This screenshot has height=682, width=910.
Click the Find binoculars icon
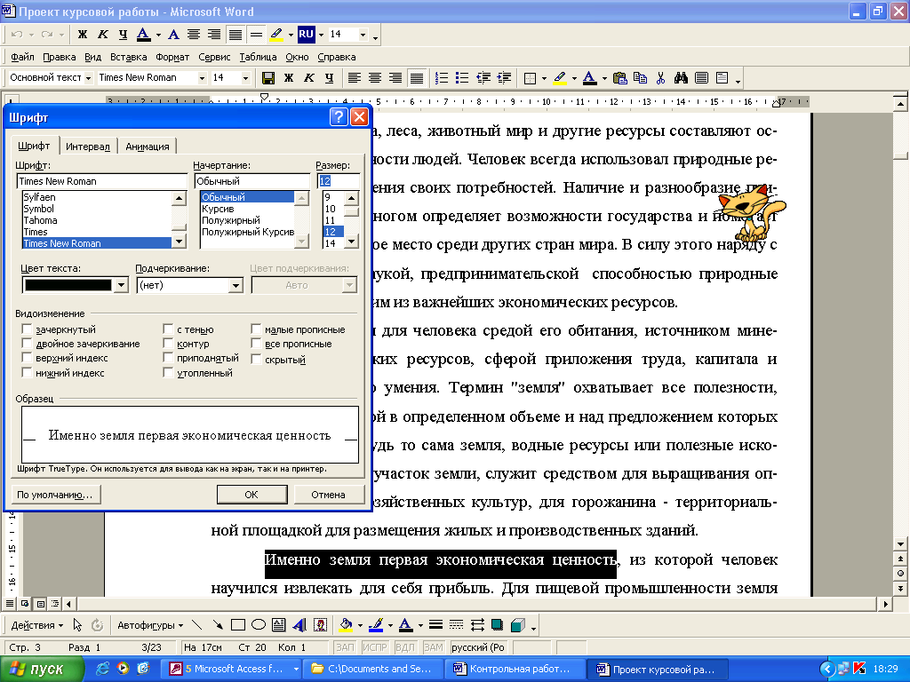[x=681, y=78]
